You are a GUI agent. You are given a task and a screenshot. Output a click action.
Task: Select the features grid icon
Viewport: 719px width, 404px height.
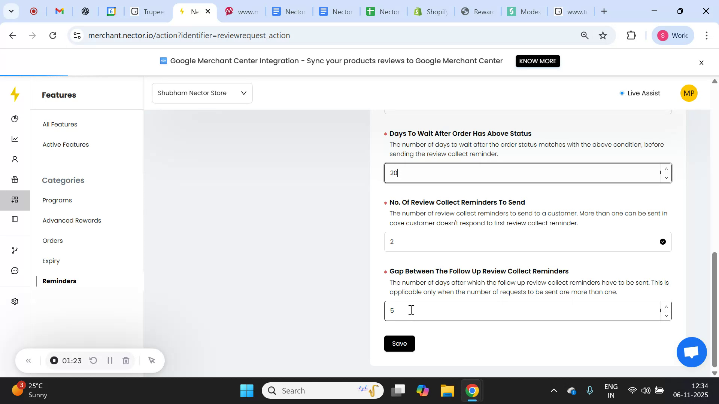pyautogui.click(x=15, y=200)
